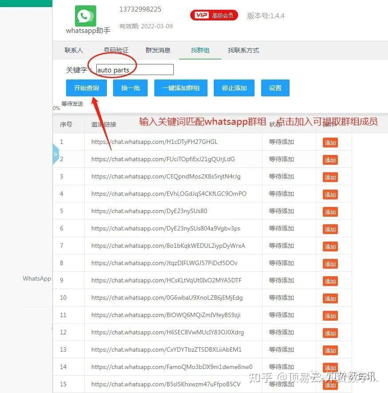Viewport: 388px width, 393px height.
Task: Click the whatsapp助手 green logo icon
Action: (x=85, y=16)
